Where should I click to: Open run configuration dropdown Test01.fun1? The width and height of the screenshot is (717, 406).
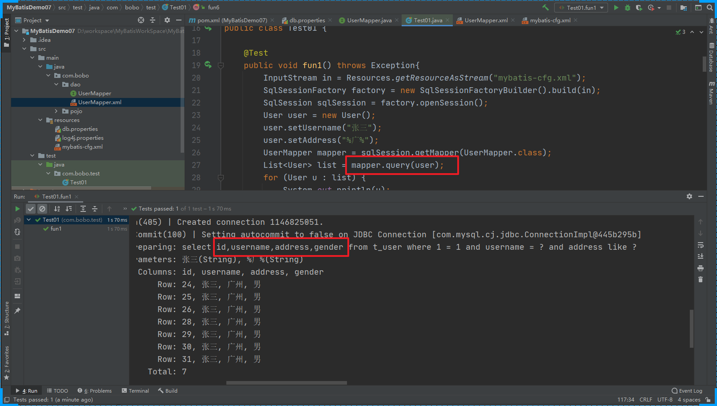pos(581,8)
